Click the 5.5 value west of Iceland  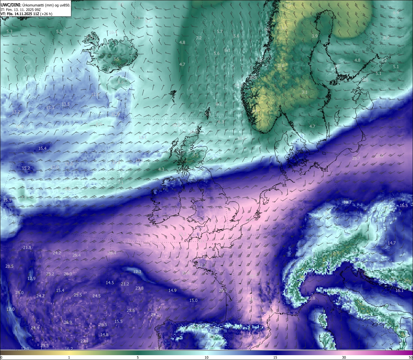pos(59,31)
